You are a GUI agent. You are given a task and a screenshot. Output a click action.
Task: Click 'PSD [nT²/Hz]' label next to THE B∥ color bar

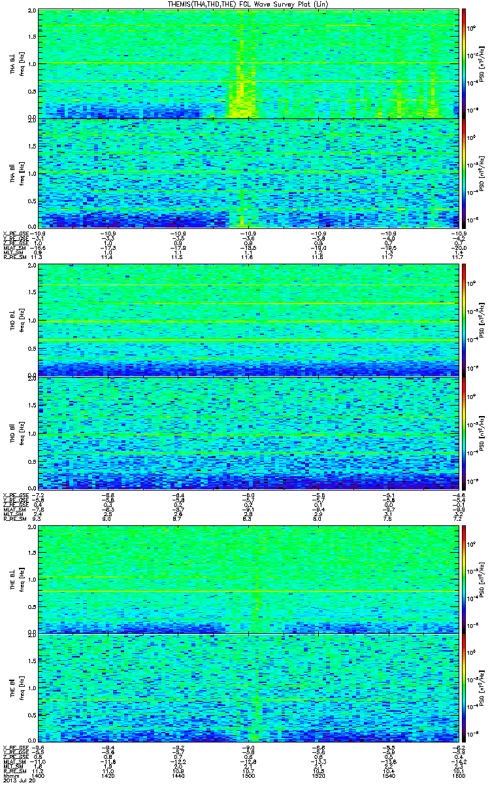(x=483, y=688)
